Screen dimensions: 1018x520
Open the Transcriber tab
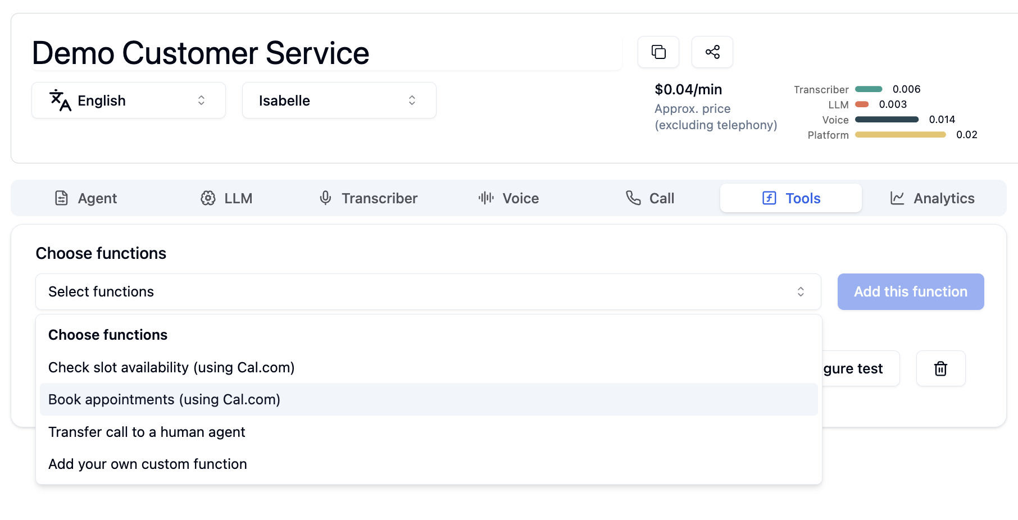tap(368, 198)
